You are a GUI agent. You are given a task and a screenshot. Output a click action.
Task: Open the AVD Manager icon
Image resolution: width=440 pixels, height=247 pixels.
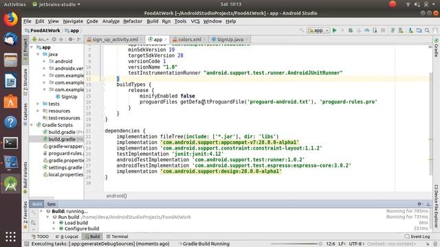point(401,30)
